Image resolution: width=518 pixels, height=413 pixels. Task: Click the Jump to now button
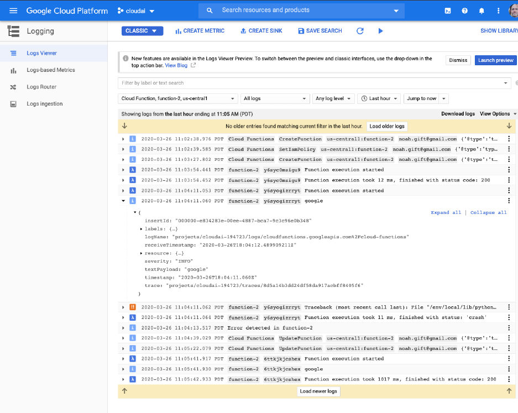click(422, 98)
